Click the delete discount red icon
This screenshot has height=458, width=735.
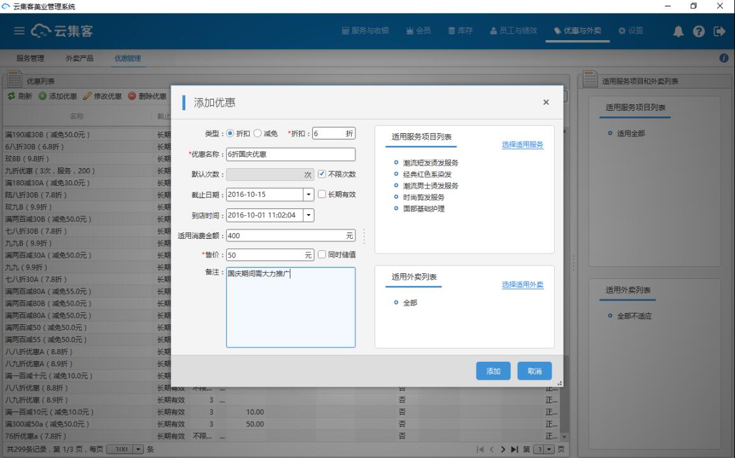click(132, 96)
